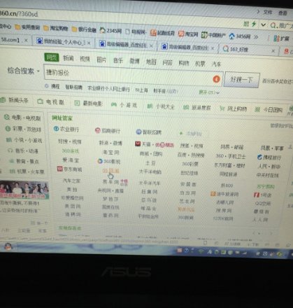Open the 淘宝网 bookmark in bookmarks bar

[188, 34]
